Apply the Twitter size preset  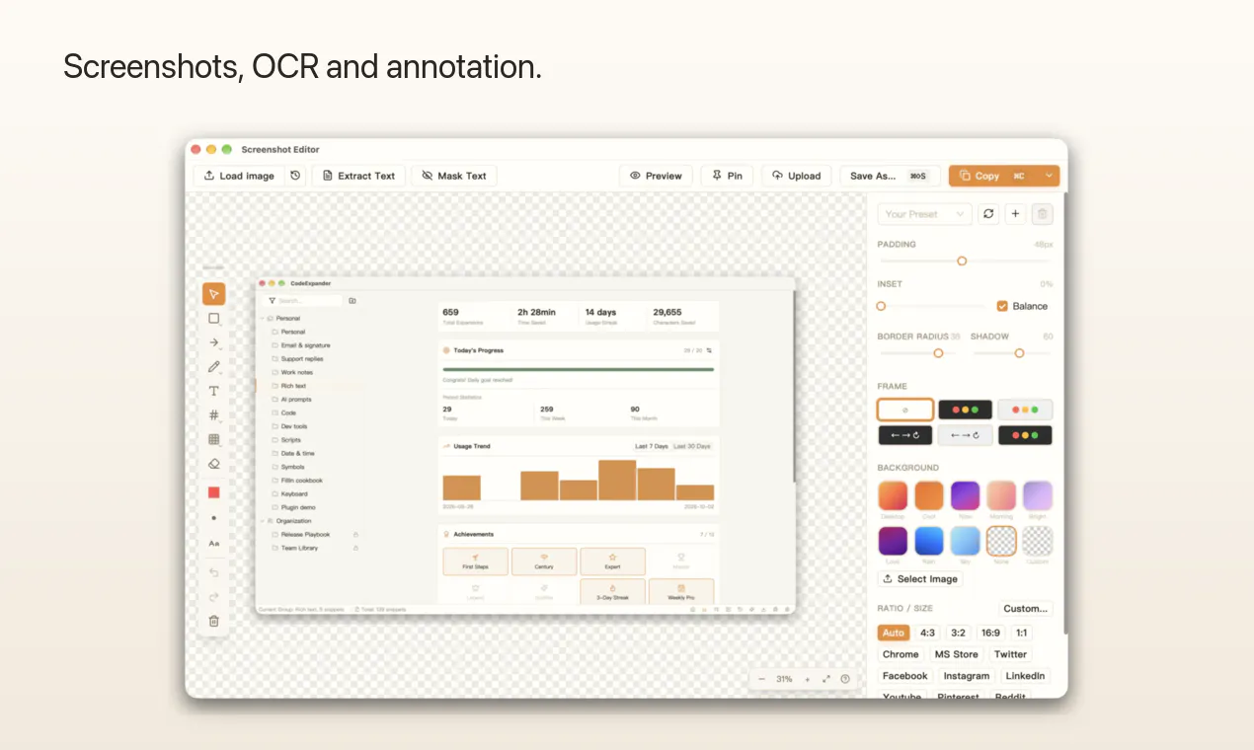pos(1010,654)
